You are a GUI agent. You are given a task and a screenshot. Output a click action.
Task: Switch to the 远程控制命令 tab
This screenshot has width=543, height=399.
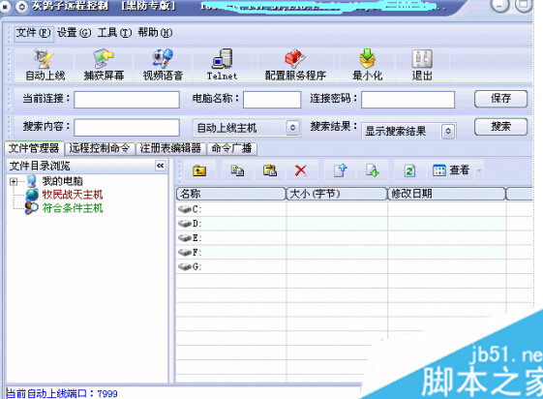click(100, 148)
